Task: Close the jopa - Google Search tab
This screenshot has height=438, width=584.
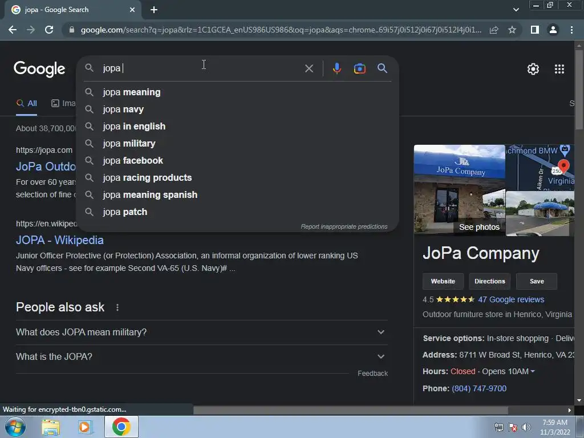Action: pos(132,10)
